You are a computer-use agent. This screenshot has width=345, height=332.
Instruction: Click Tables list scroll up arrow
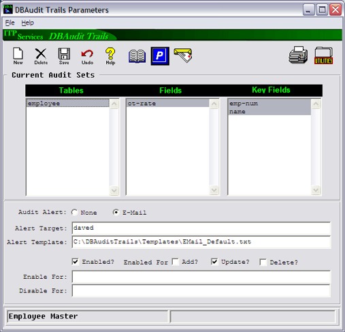click(114, 104)
